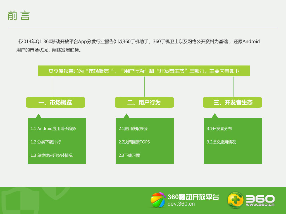Click 1.3 单终端应用安装情况 item
The image size is (286, 214).
pyautogui.click(x=52, y=155)
